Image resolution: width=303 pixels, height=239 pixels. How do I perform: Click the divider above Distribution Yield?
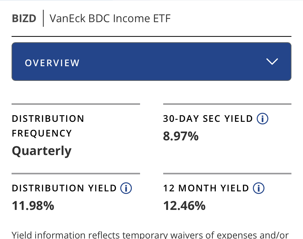pyautogui.click(x=76, y=174)
